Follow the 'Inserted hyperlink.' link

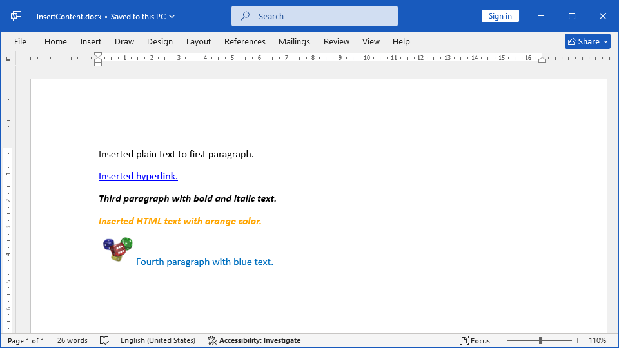[x=138, y=176]
